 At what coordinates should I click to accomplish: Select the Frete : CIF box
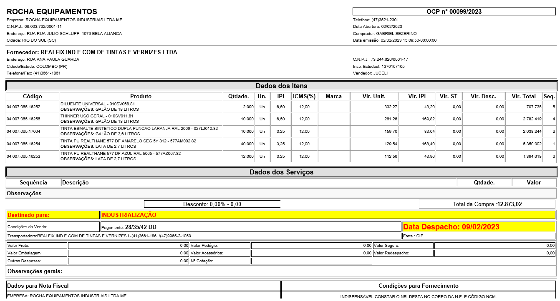[x=478, y=236]
